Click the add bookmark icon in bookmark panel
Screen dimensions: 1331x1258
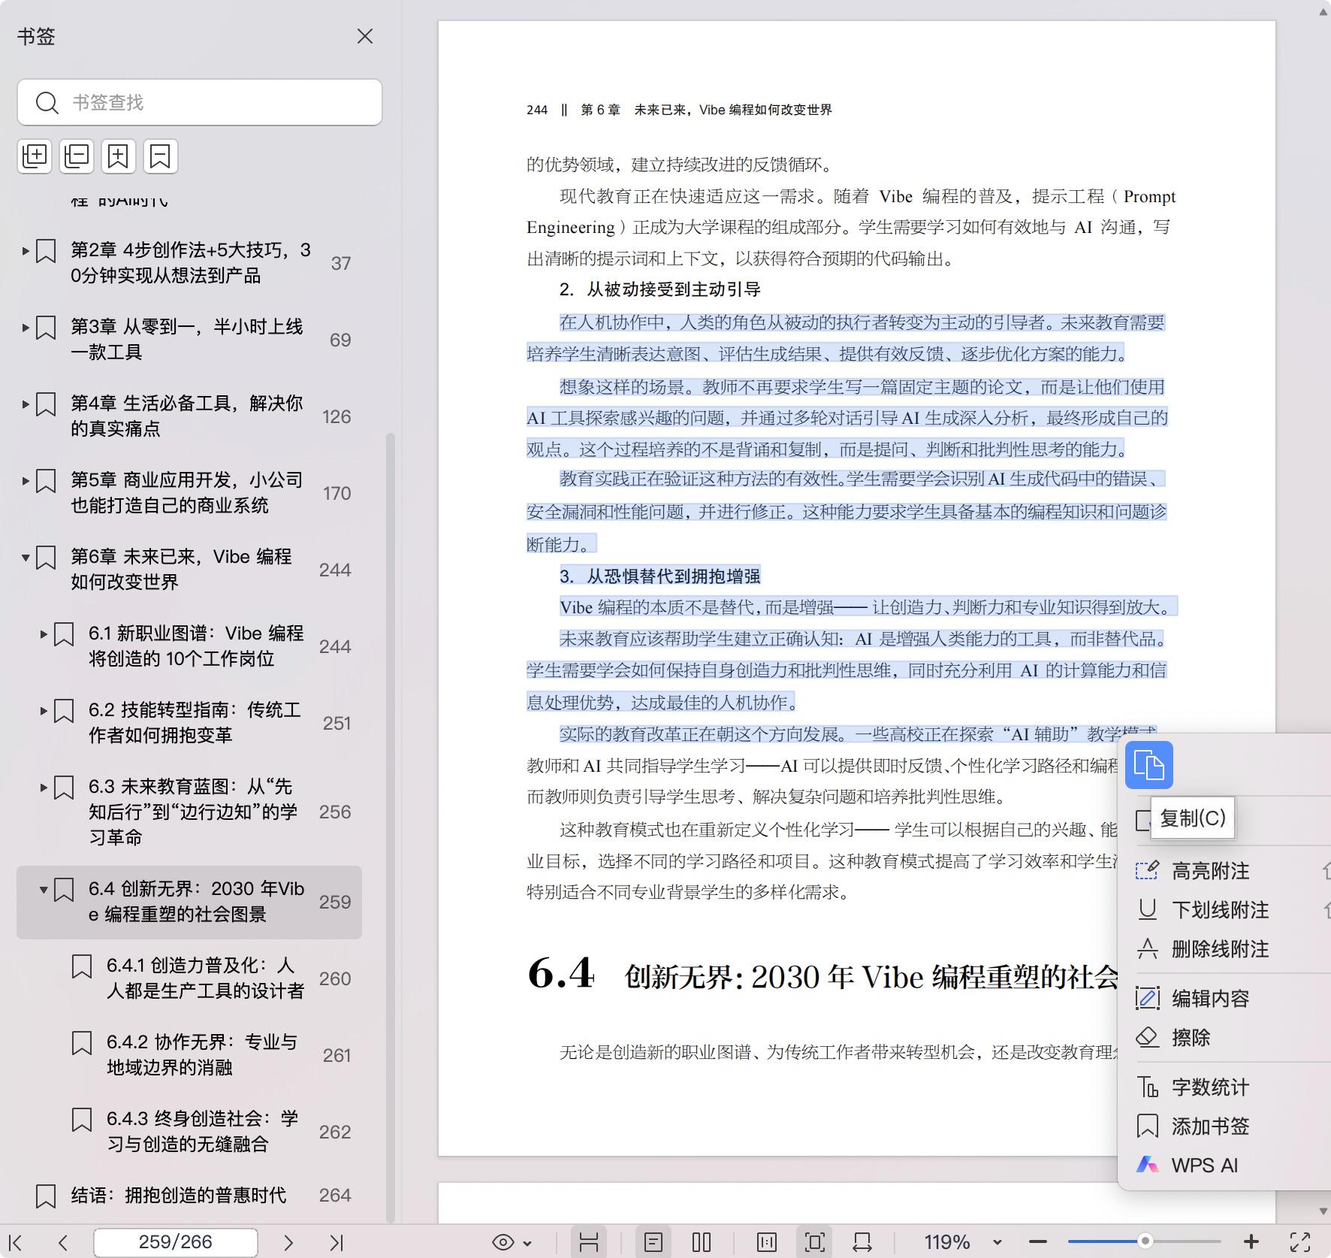(x=119, y=156)
